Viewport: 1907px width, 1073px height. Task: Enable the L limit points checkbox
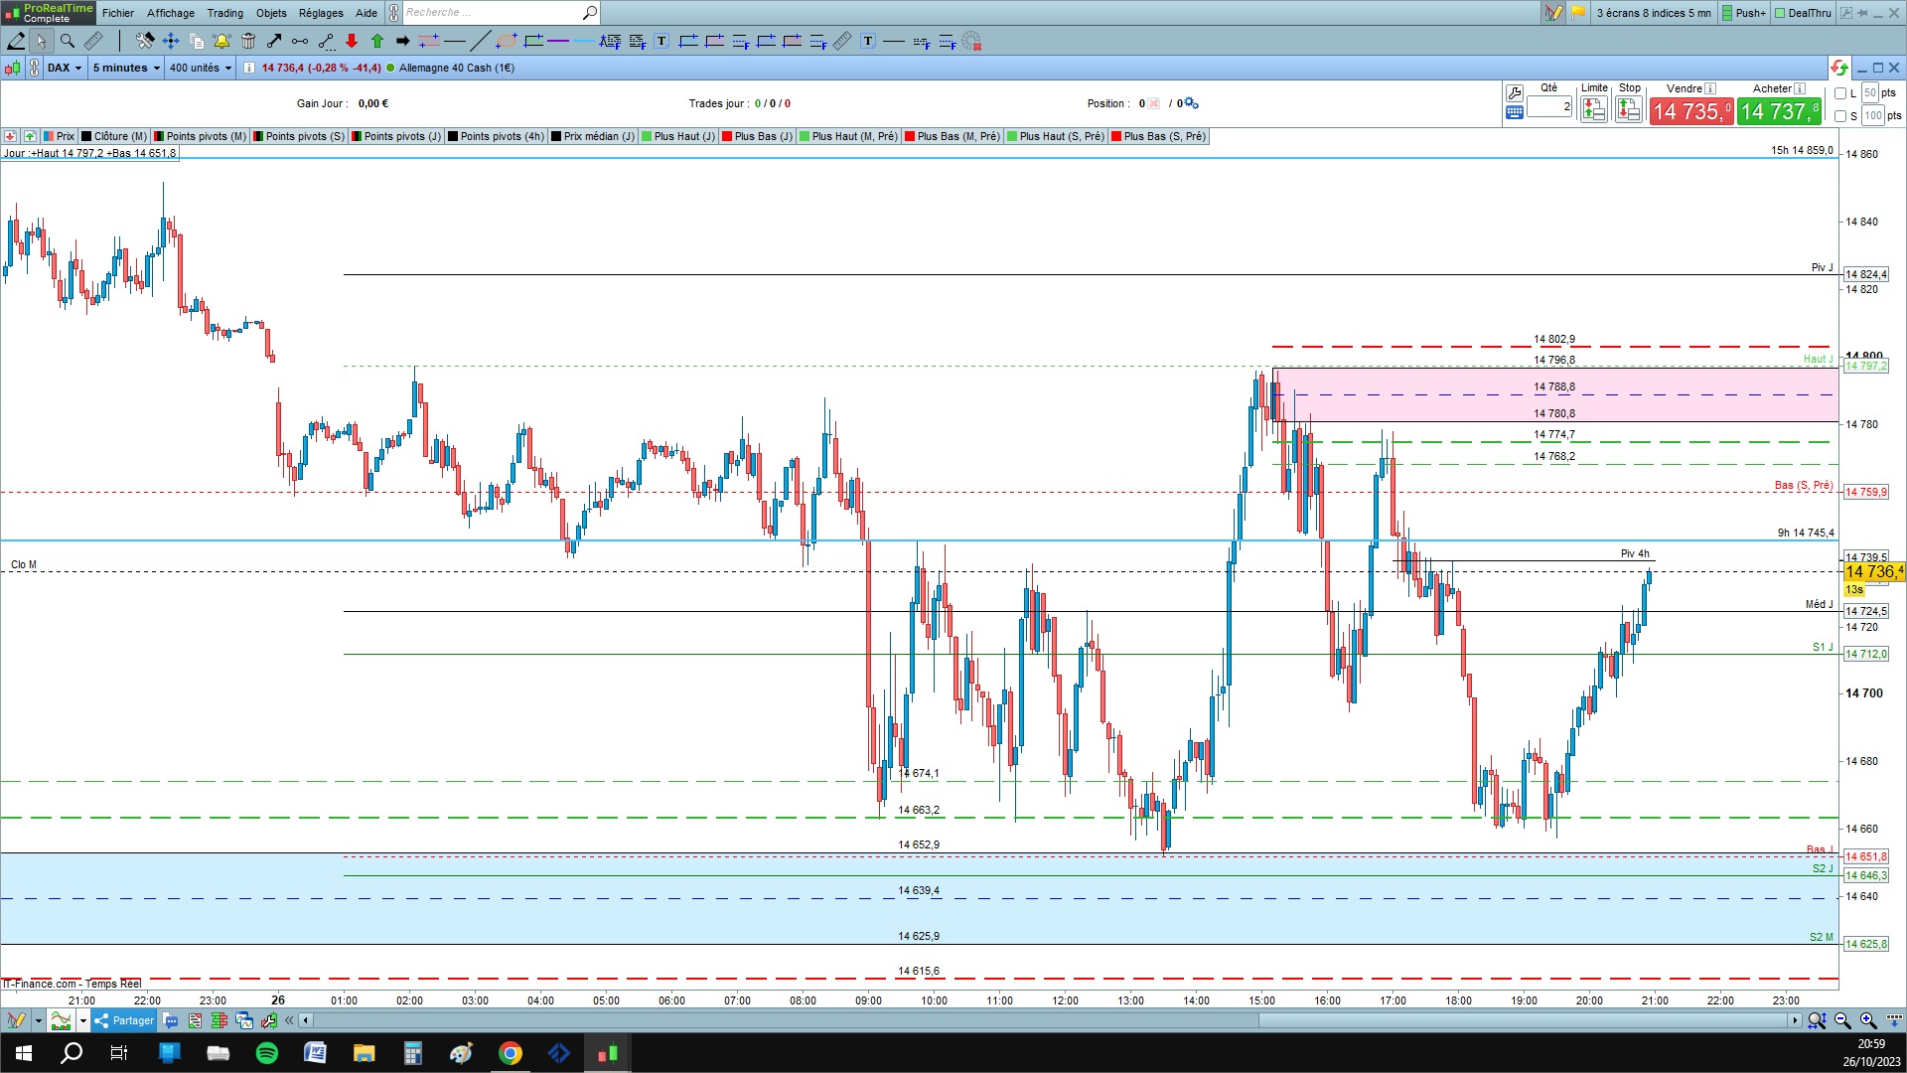pyautogui.click(x=1840, y=93)
